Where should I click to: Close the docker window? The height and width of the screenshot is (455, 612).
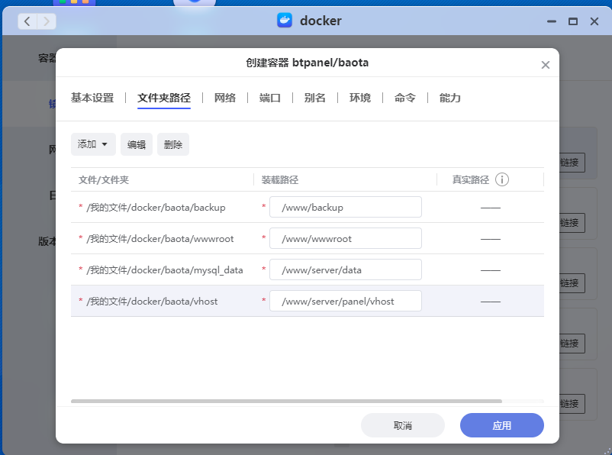(x=594, y=21)
